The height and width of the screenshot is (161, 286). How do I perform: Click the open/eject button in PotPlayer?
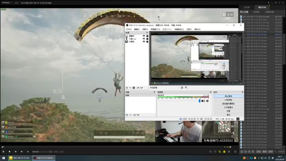28,152
